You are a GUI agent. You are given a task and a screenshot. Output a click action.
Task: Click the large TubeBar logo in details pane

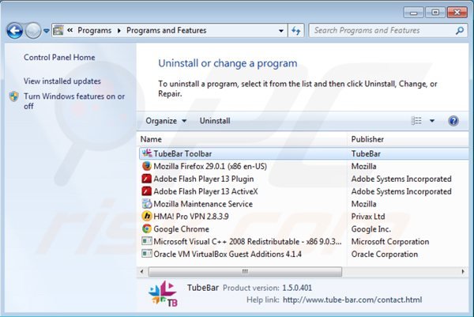pos(163,293)
